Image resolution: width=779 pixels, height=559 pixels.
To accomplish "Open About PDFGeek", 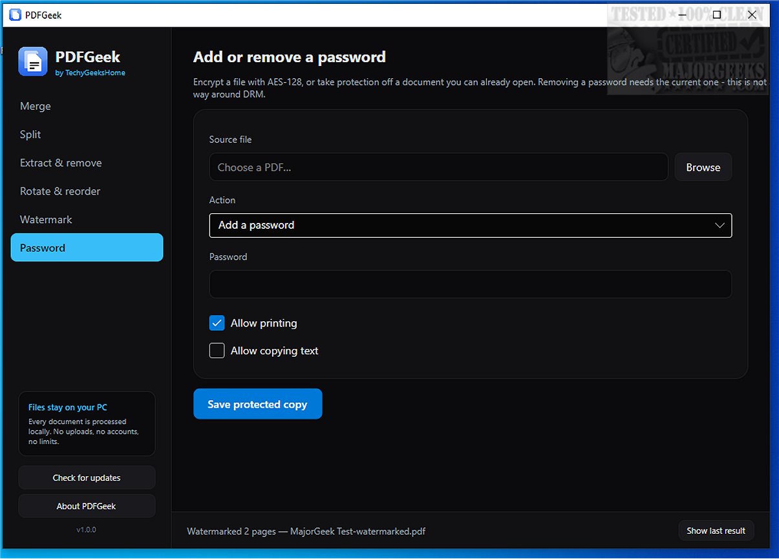I will coord(87,506).
